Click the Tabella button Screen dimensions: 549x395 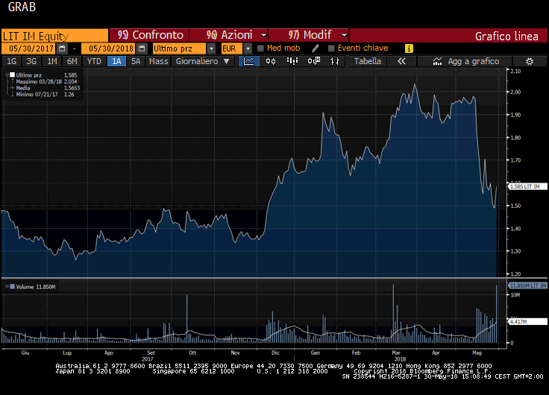(x=368, y=61)
